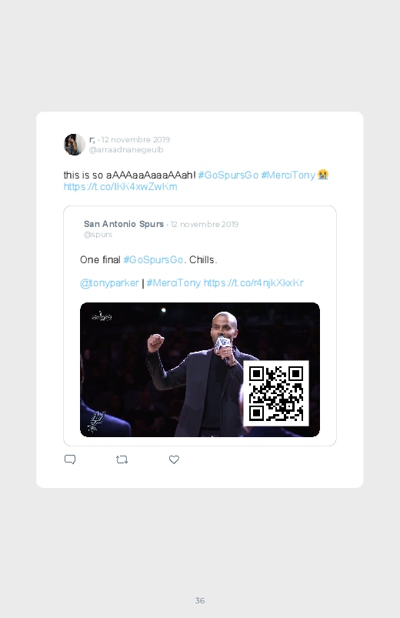Open the #GoSpursGo hashtag in main tweet
This screenshot has height=618, width=400.
click(228, 175)
